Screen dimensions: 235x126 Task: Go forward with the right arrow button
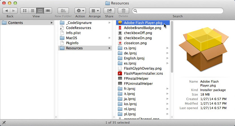click(14, 11)
